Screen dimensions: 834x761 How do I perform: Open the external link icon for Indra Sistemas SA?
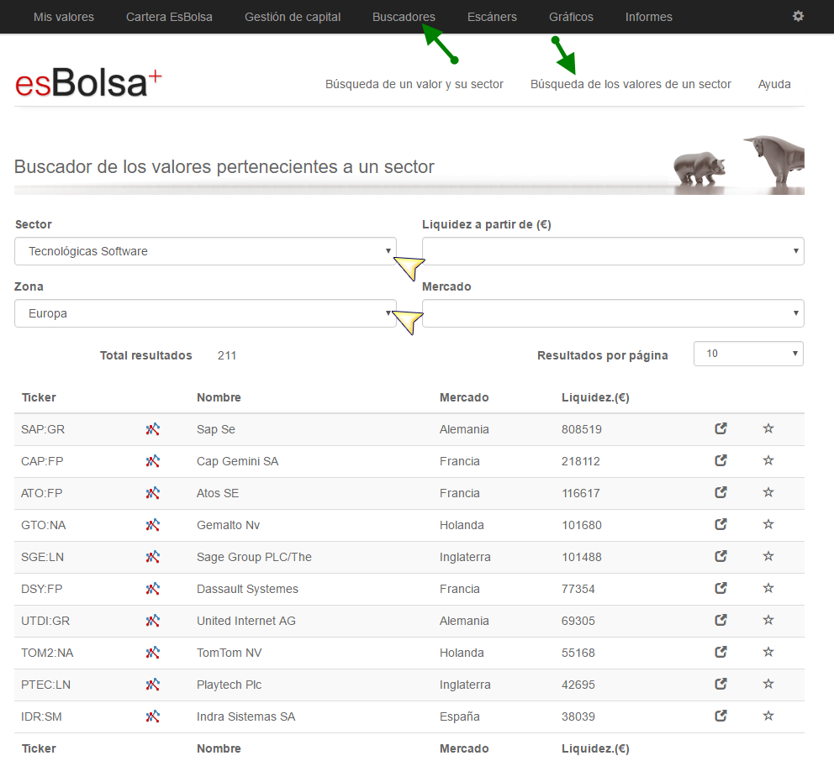coord(721,716)
